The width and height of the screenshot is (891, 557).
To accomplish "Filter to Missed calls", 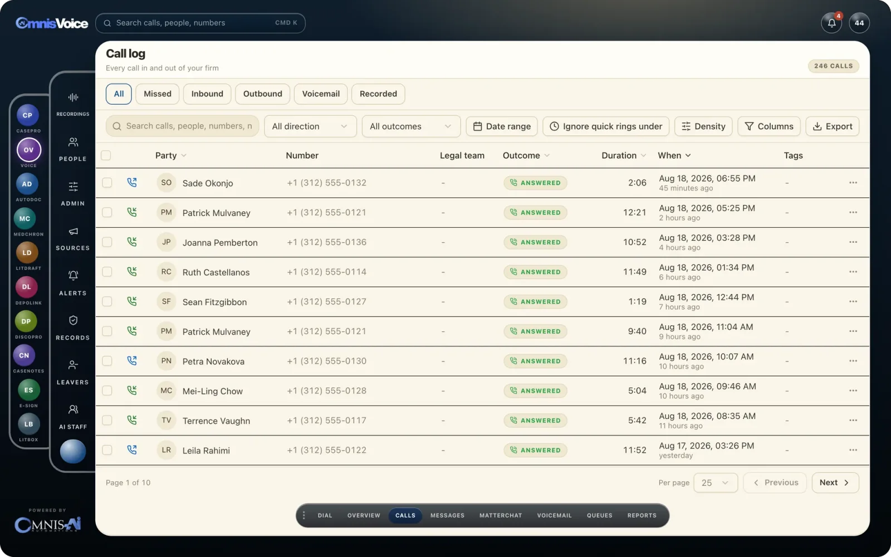I will pos(158,94).
